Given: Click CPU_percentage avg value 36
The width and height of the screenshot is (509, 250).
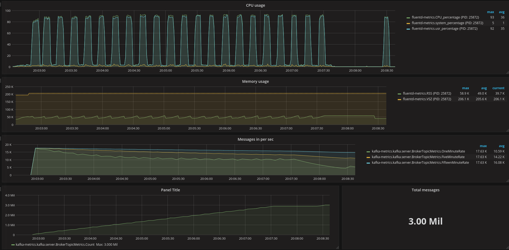Looking at the screenshot, I should coord(503,17).
